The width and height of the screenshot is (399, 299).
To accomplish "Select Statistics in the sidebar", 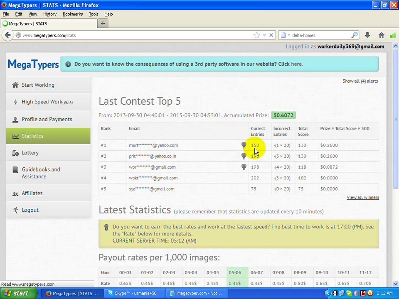I will coord(48,136).
